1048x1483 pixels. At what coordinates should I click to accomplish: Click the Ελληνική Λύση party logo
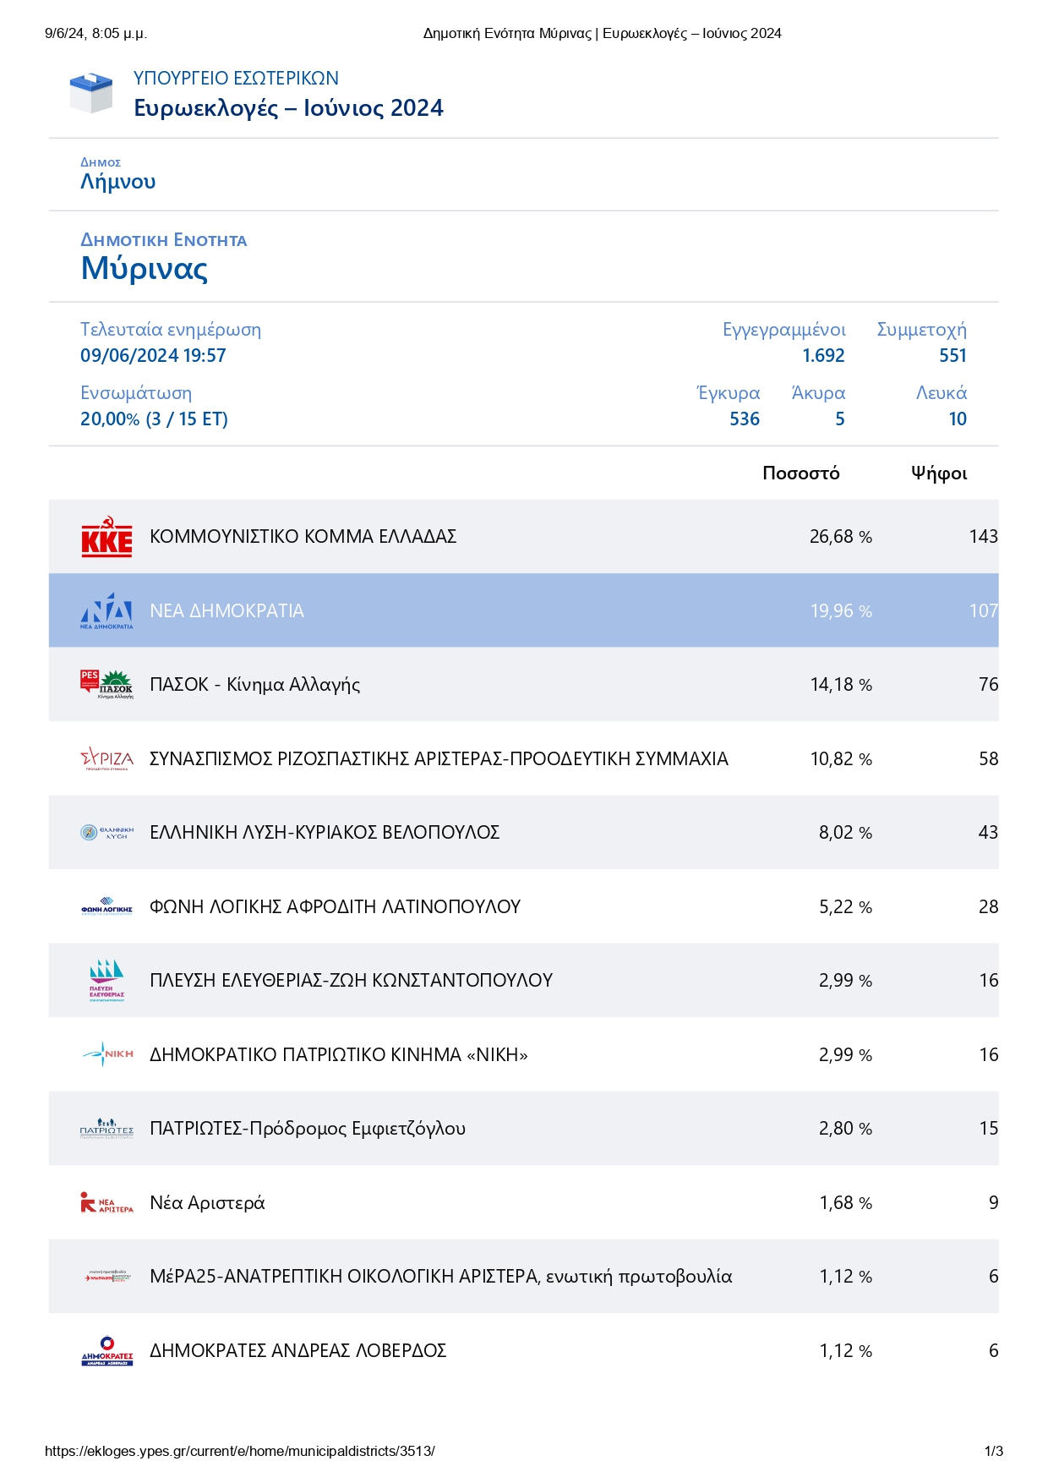coord(106,832)
